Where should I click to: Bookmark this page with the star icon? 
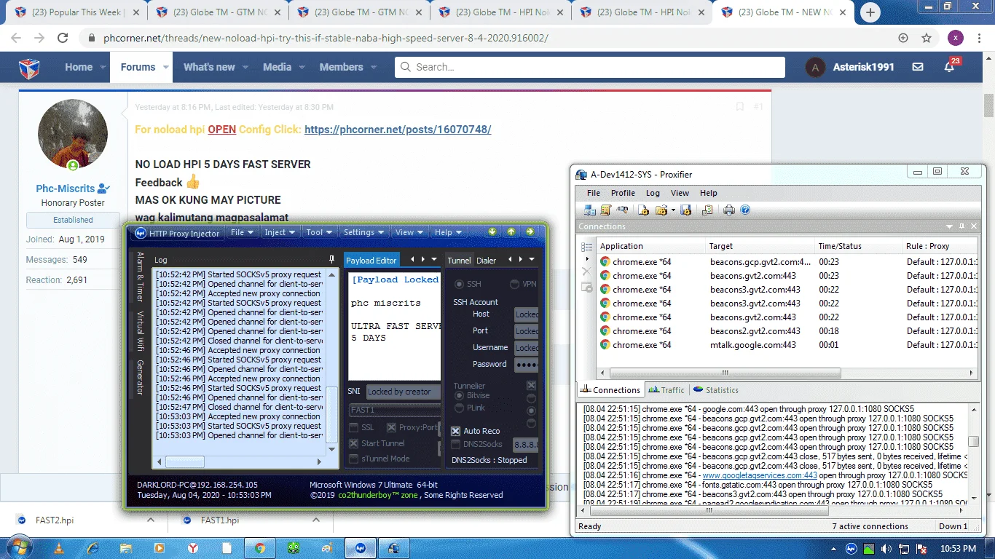coord(927,38)
